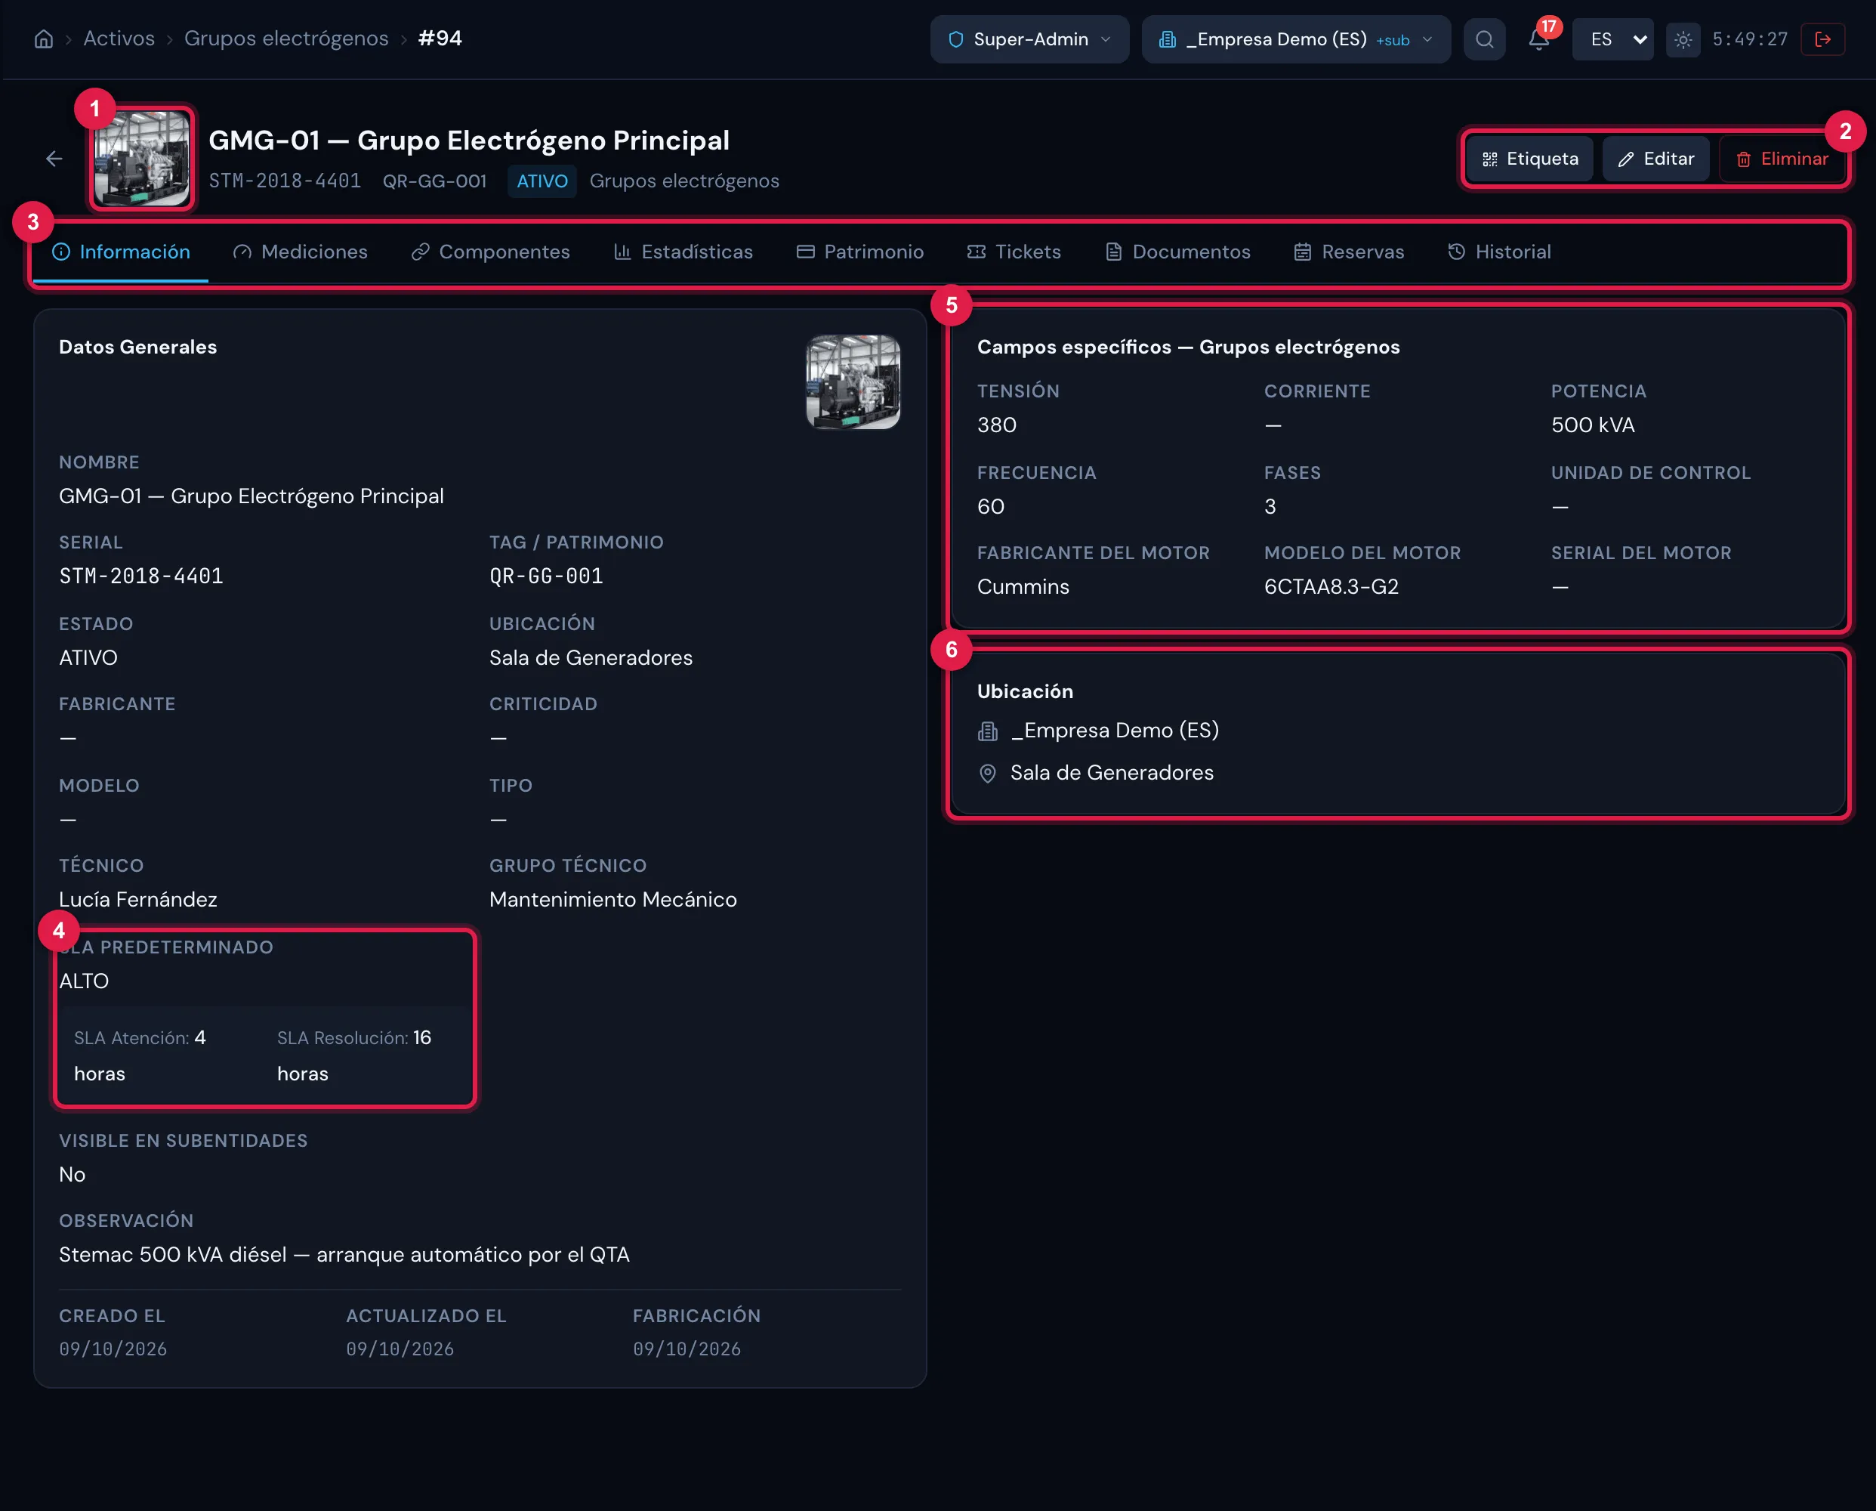Click the home icon in the breadcrumb

tap(44, 39)
